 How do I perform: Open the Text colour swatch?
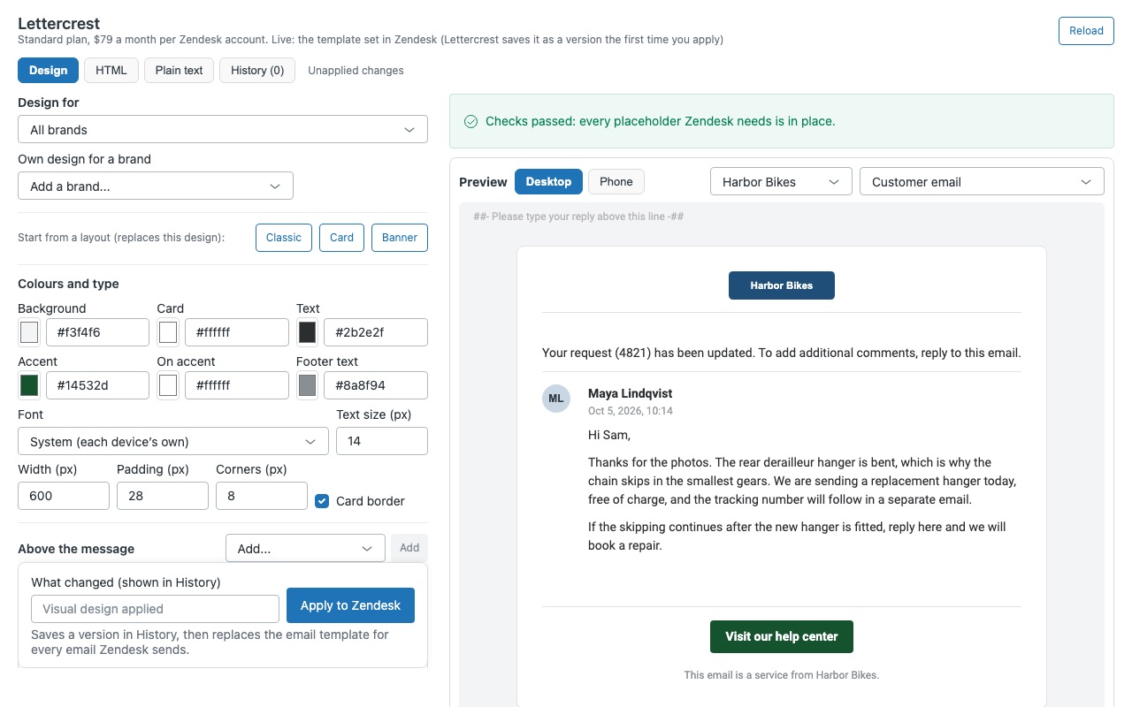coord(307,332)
